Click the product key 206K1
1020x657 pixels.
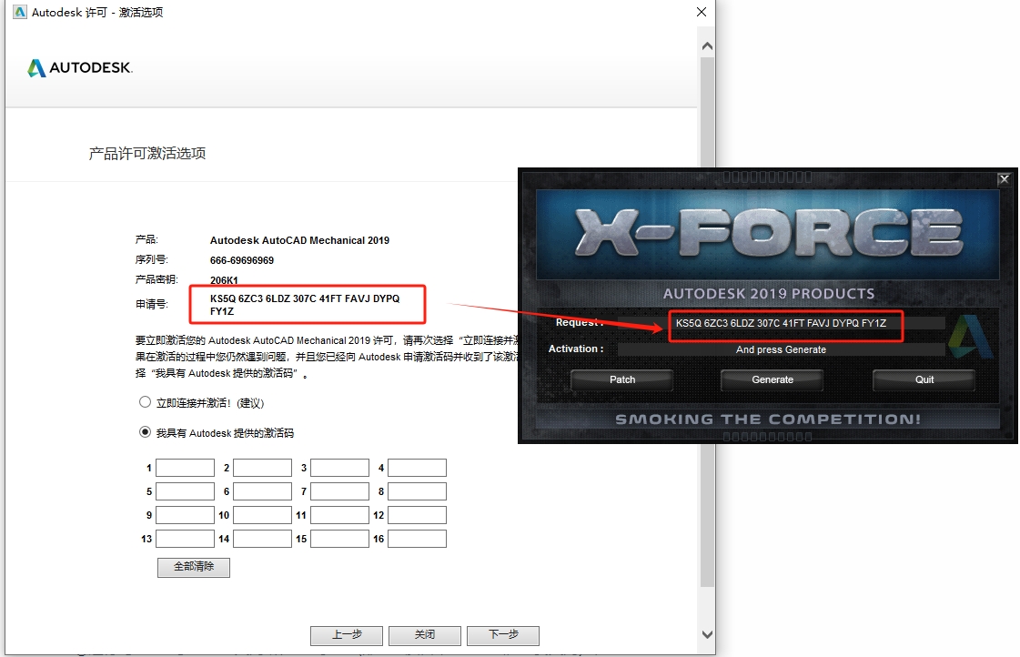[224, 280]
